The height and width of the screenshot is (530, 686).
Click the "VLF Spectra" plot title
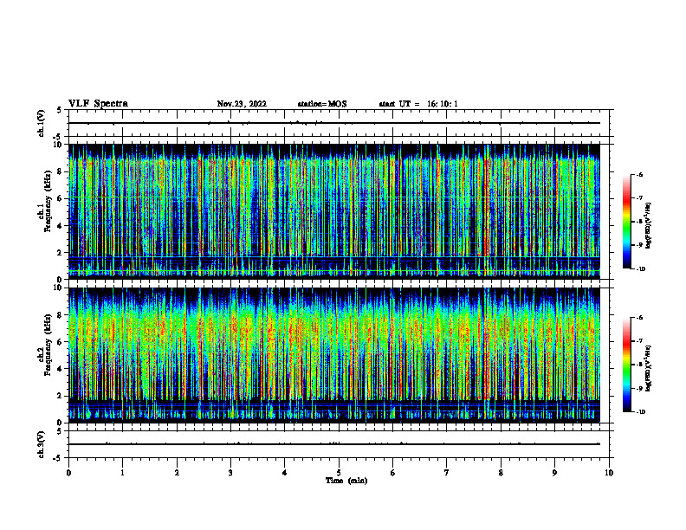(98, 104)
